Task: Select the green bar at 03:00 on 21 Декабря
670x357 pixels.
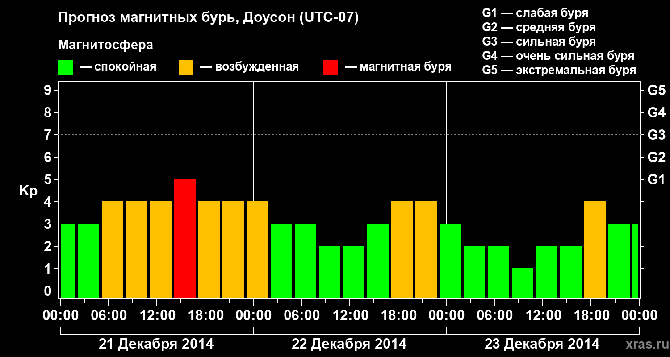Action: click(x=88, y=261)
